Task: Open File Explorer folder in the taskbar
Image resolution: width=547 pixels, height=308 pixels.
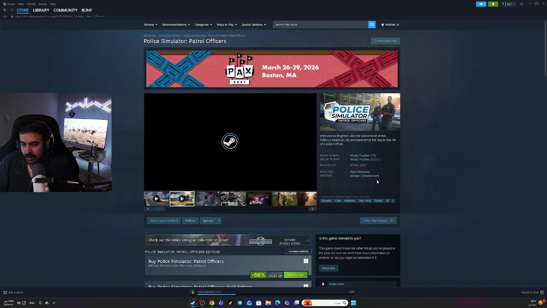Action: tap(268, 303)
